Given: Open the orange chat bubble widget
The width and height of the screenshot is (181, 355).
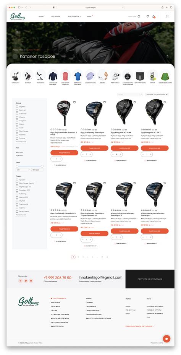Looking at the screenshot, I should click(166, 339).
